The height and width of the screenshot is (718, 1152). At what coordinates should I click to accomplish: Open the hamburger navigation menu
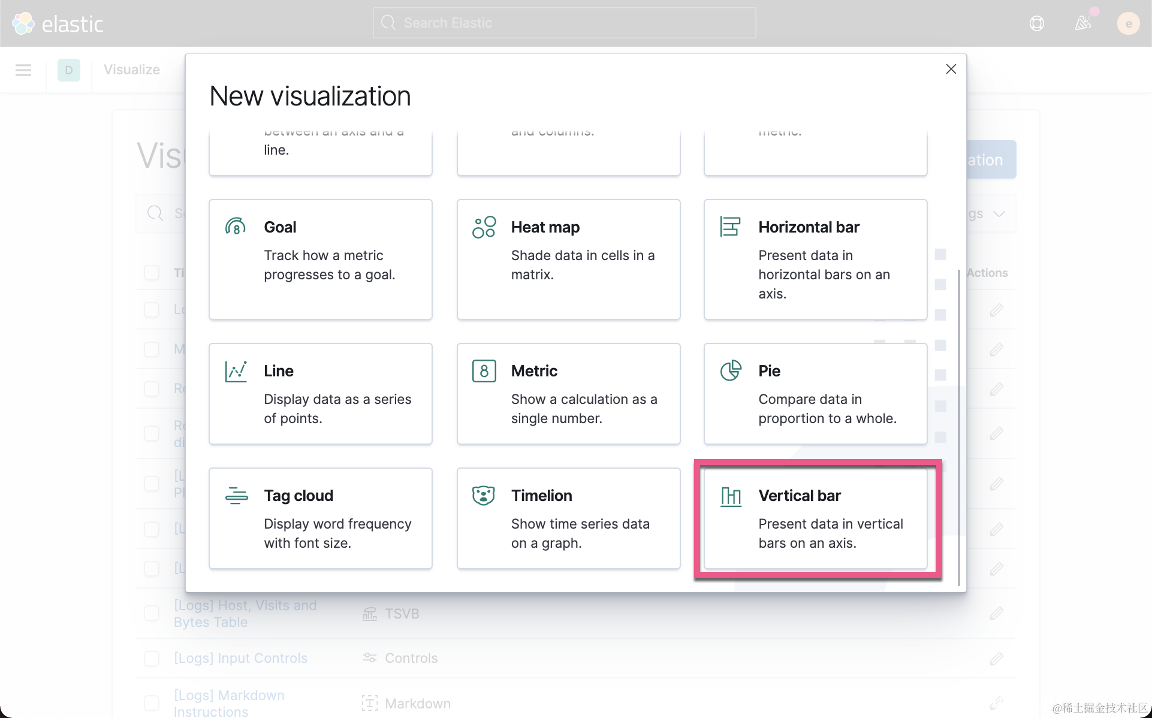coord(23,70)
